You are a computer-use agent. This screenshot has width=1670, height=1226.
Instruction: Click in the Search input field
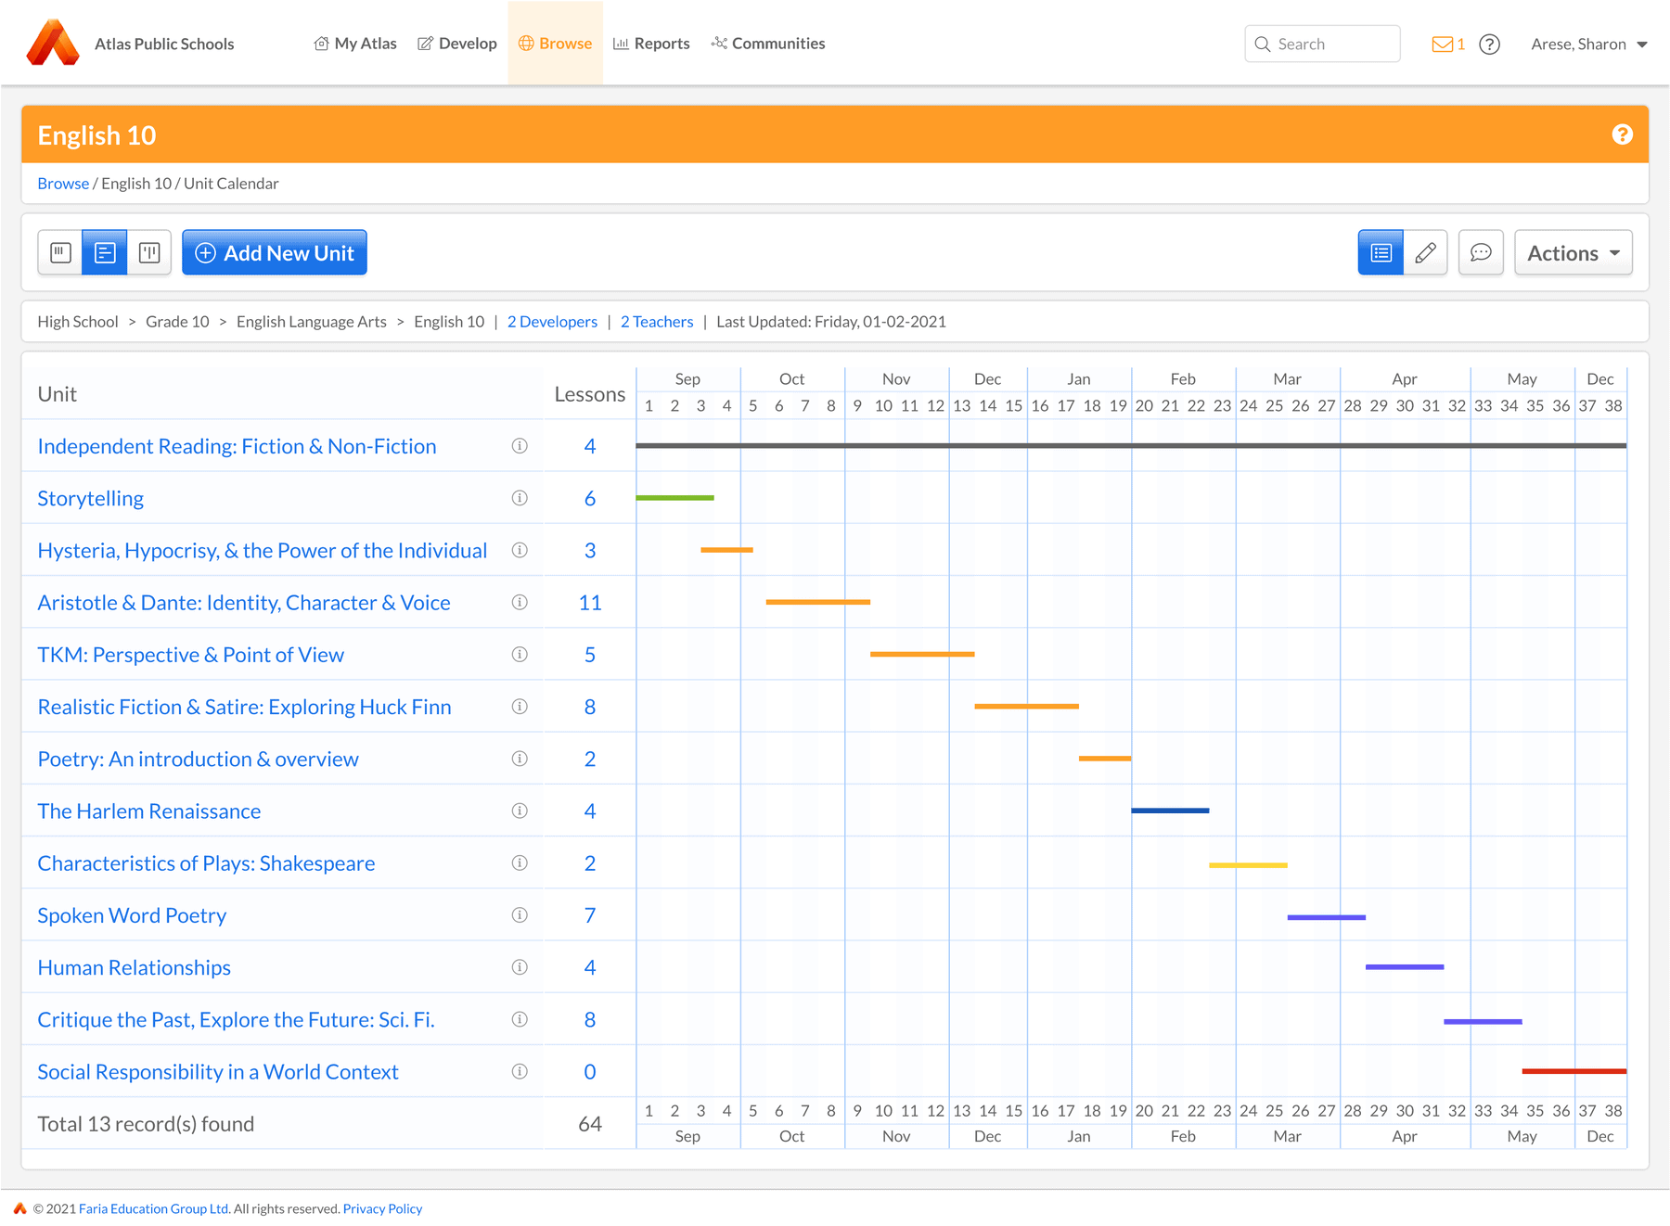point(1322,44)
